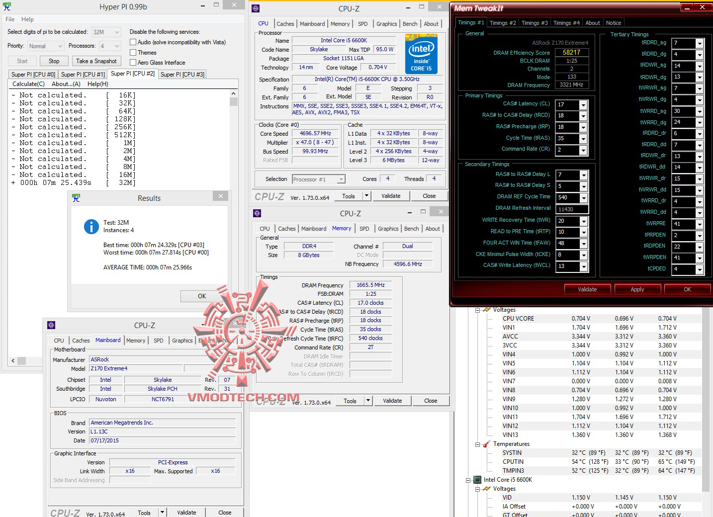713x517 pixels.
Task: Click the Stop button in Hyper PI
Action: click(54, 61)
